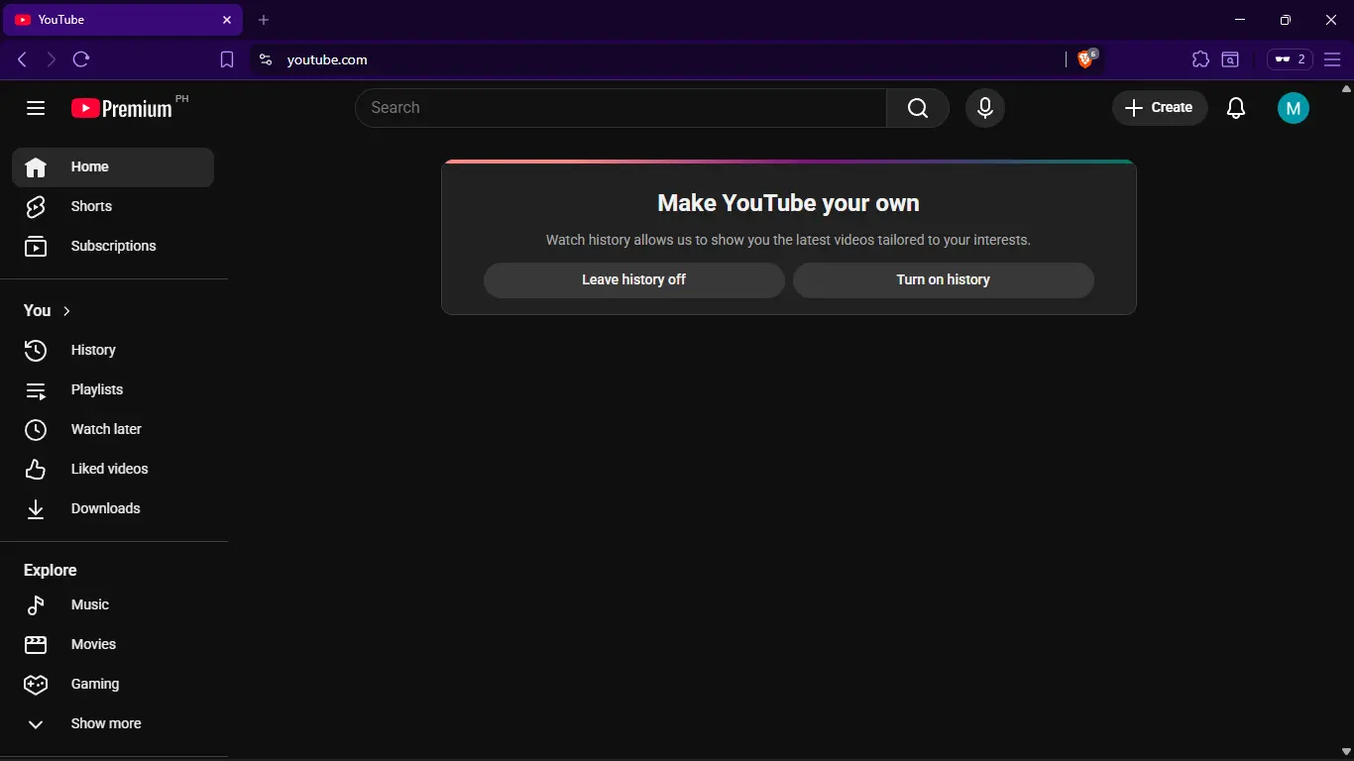Focus the YouTube Search field
The width and height of the screenshot is (1354, 761).
(x=621, y=108)
